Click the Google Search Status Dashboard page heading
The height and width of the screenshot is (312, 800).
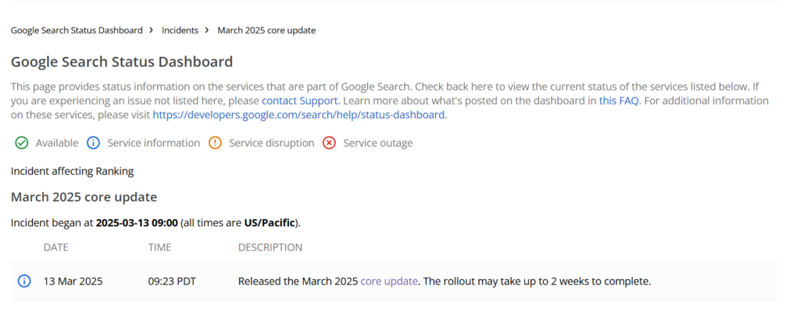point(122,62)
